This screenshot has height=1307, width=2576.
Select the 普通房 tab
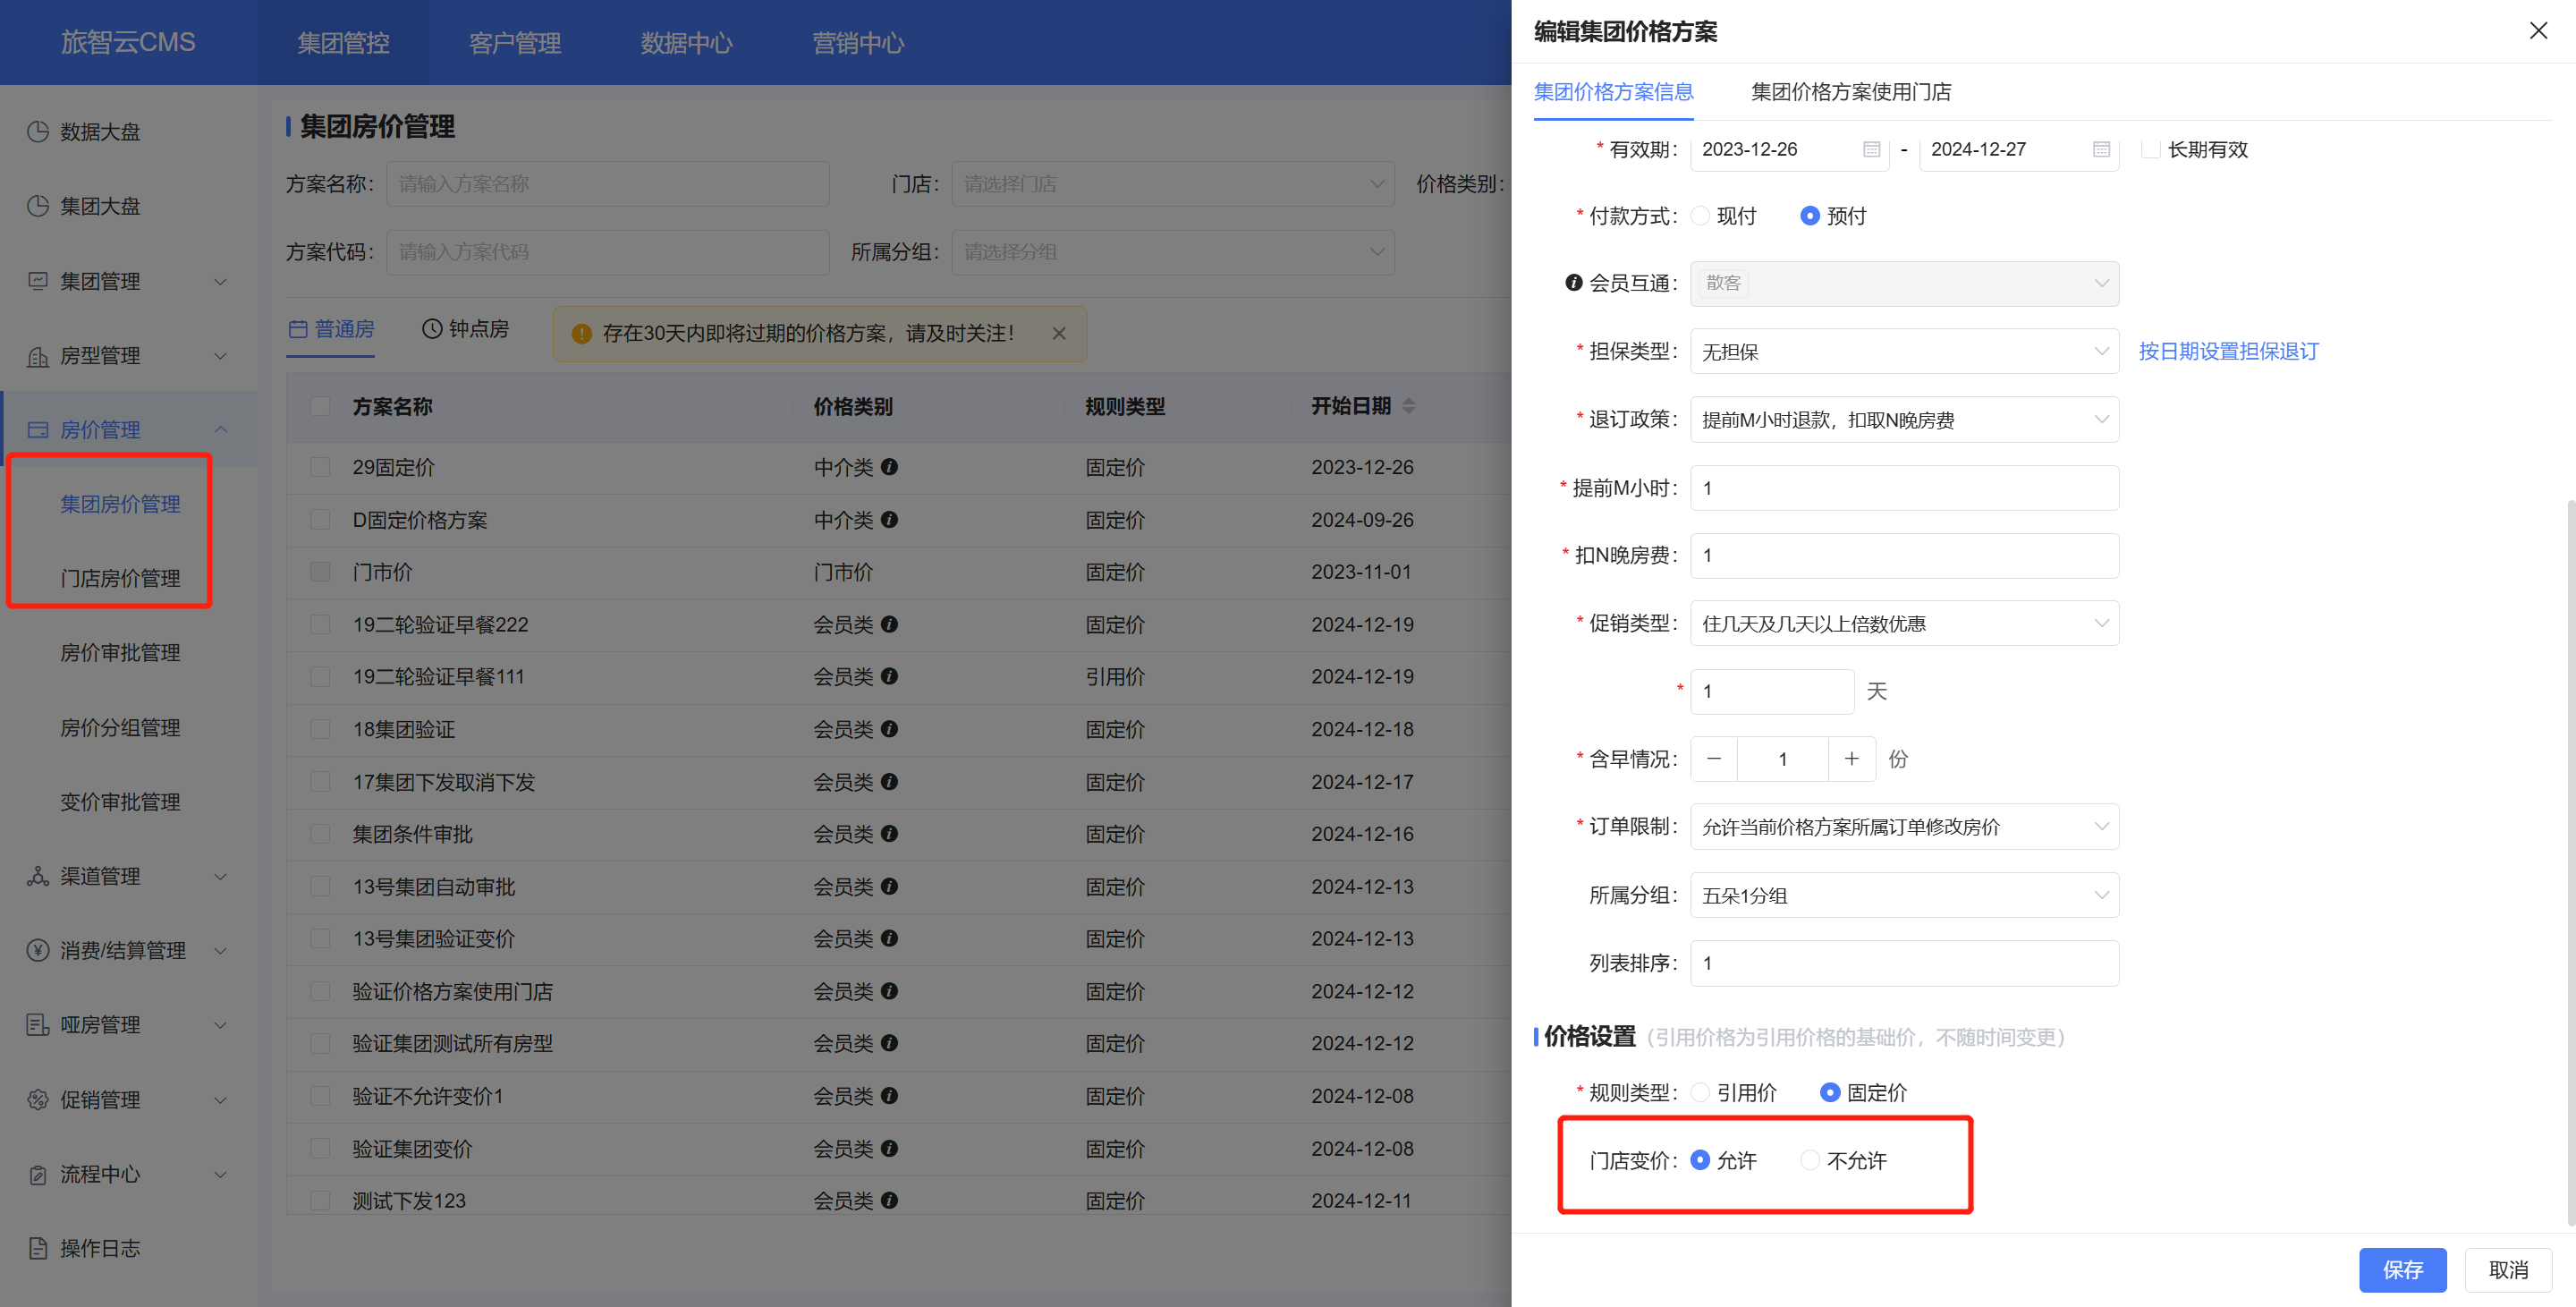(331, 329)
